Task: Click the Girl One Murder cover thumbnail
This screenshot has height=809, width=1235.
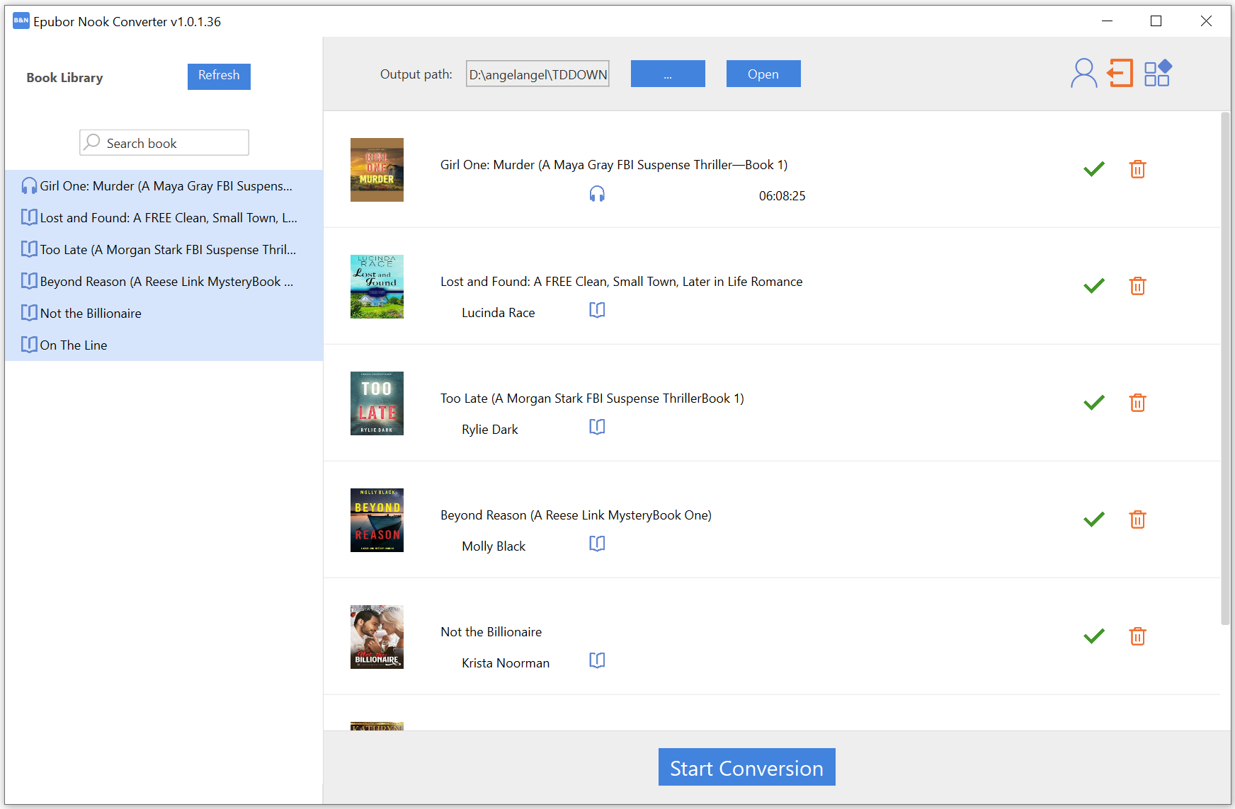Action: pyautogui.click(x=377, y=170)
